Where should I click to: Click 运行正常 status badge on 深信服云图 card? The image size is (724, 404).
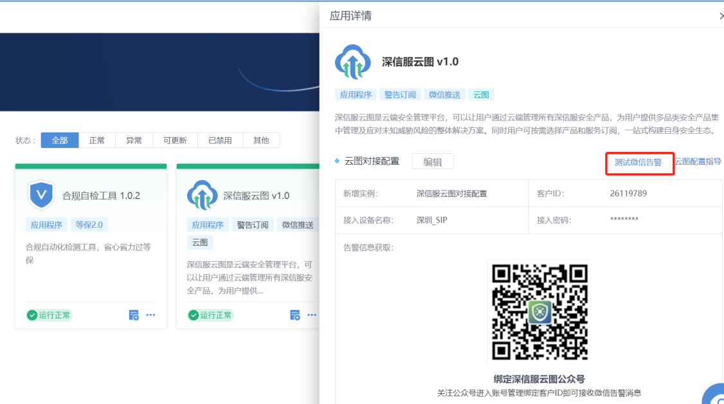click(x=210, y=315)
